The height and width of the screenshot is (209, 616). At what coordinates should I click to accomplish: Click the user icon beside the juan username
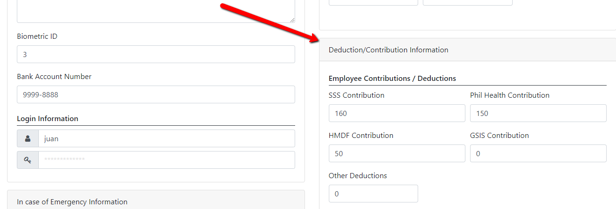point(28,138)
